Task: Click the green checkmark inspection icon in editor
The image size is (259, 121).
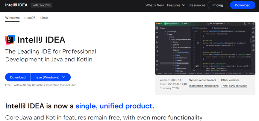Action: [x=250, y=31]
